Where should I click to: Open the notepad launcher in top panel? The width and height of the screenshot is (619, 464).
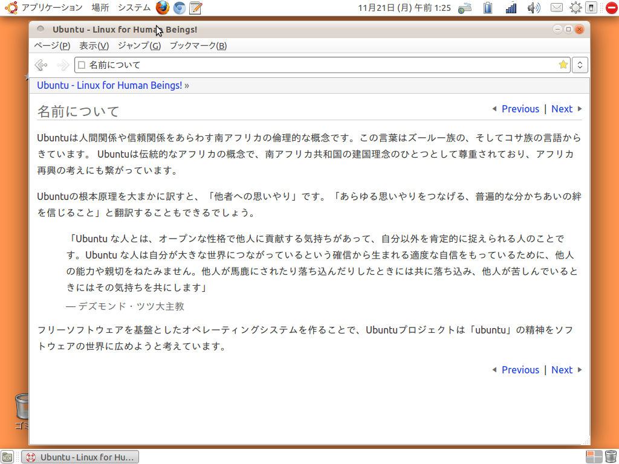[196, 8]
